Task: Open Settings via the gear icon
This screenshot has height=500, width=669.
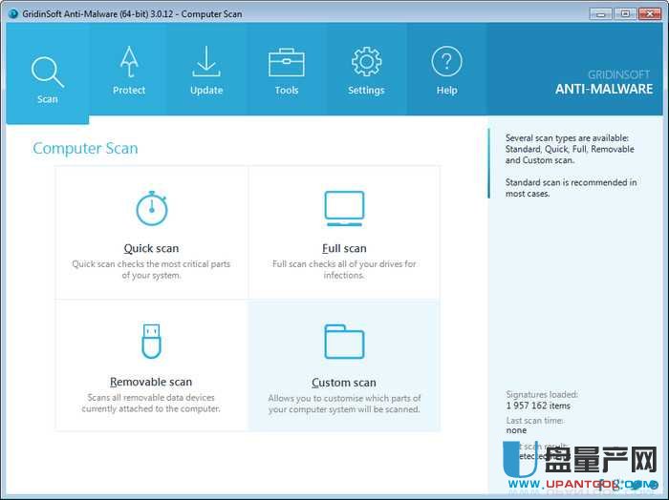Action: [366, 62]
